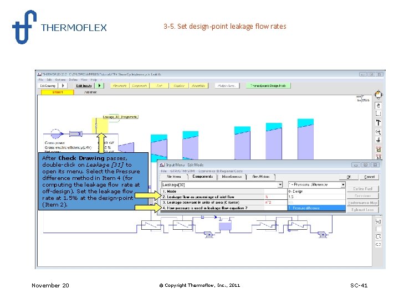
Task: Click the empty square icon in the lower right toolbar
Action: [x=378, y=229]
